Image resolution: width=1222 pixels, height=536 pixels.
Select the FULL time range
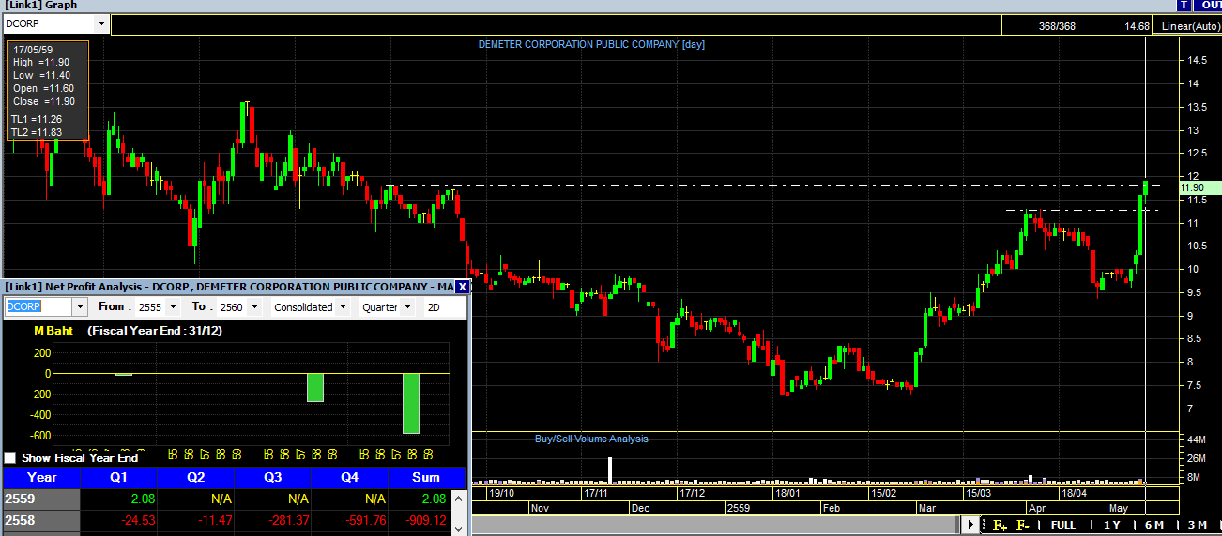pos(1063,525)
